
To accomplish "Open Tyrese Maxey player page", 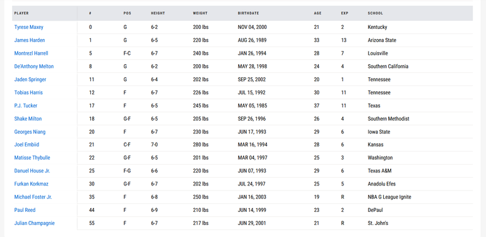I will pyautogui.click(x=29, y=27).
